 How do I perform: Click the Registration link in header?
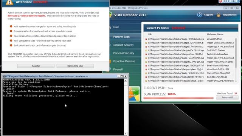click(230, 15)
